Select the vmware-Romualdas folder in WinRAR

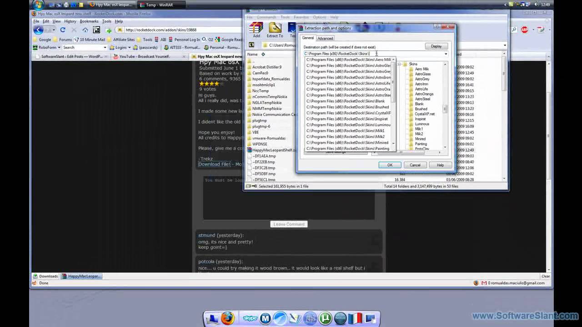point(269,138)
